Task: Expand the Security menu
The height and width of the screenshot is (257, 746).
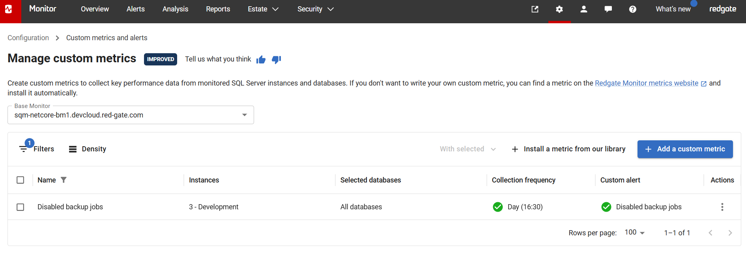Action: pos(316,9)
